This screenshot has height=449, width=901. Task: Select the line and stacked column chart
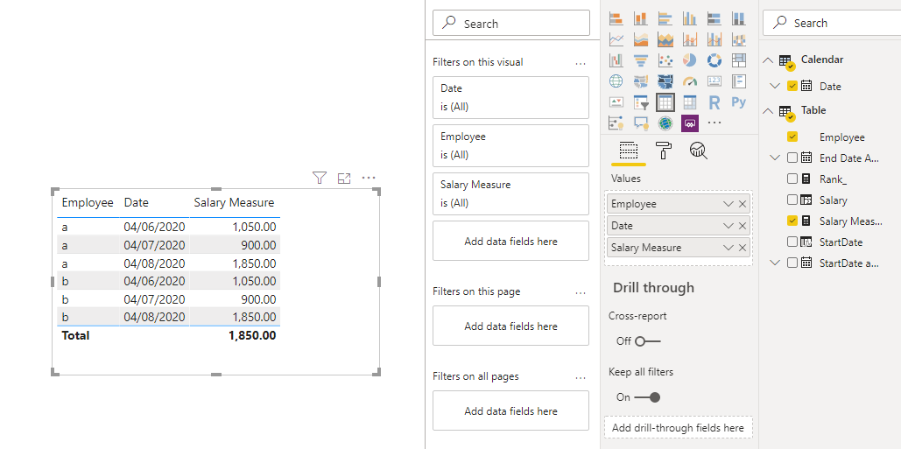click(x=690, y=39)
